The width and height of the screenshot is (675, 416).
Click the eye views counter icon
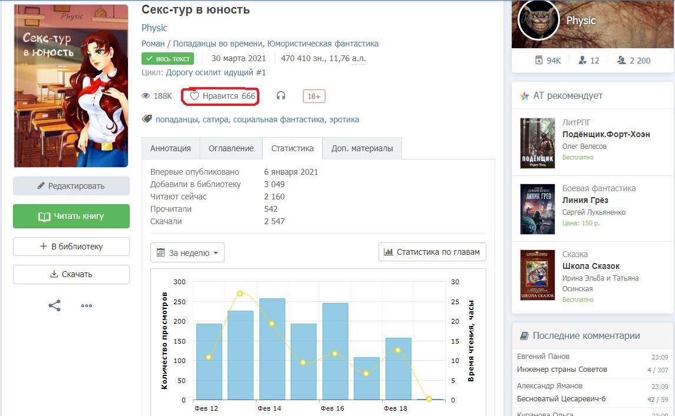pos(146,96)
